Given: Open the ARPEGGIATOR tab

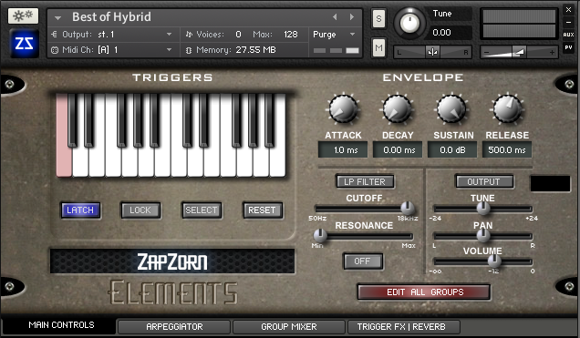Looking at the screenshot, I should (174, 326).
